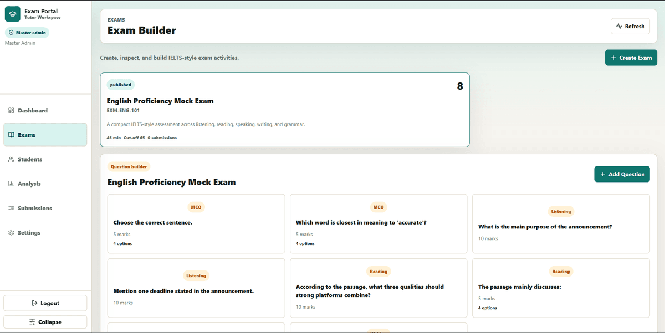Click the Dashboard grid icon in sidebar
Screen dimensions: 665x333
[11, 111]
